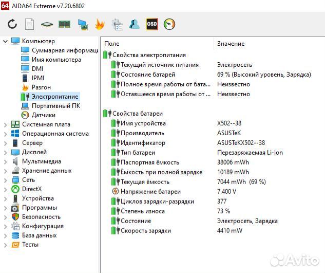The width and height of the screenshot is (325, 273).
Task: Click the Электросеть, Зарядка status value
Action: (247, 221)
